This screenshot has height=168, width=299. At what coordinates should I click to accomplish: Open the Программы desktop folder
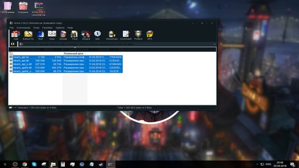(7, 7)
